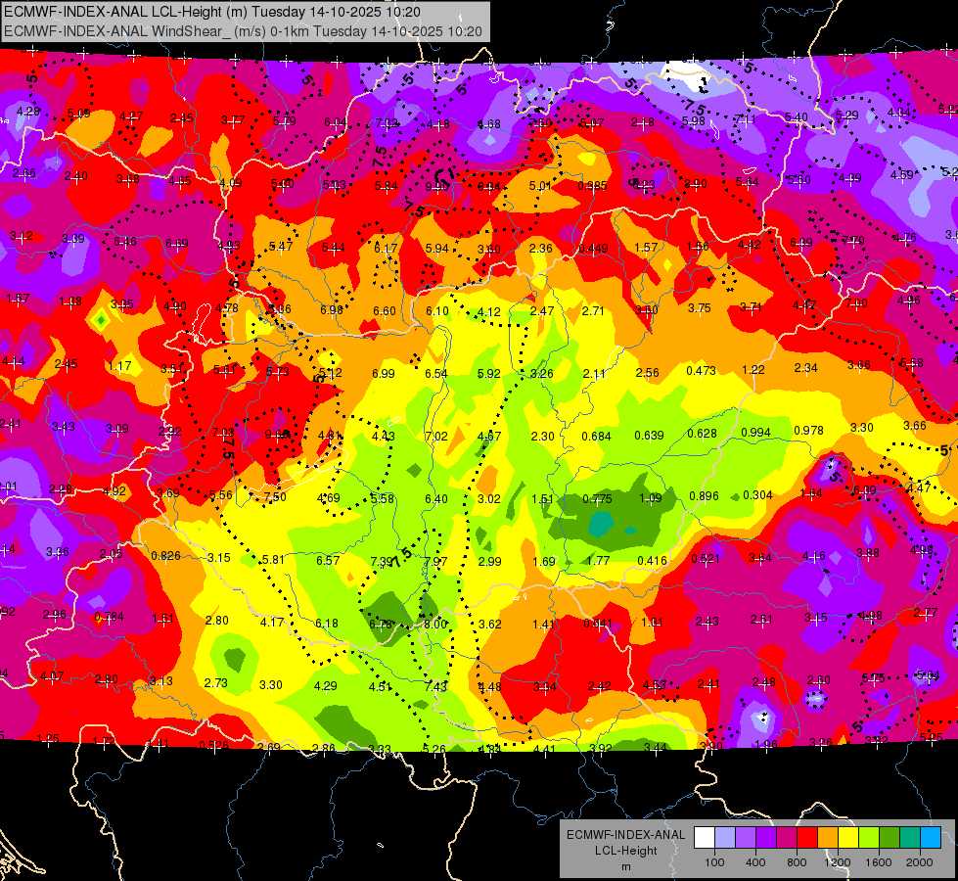Click the map value 0.449

(x=593, y=249)
